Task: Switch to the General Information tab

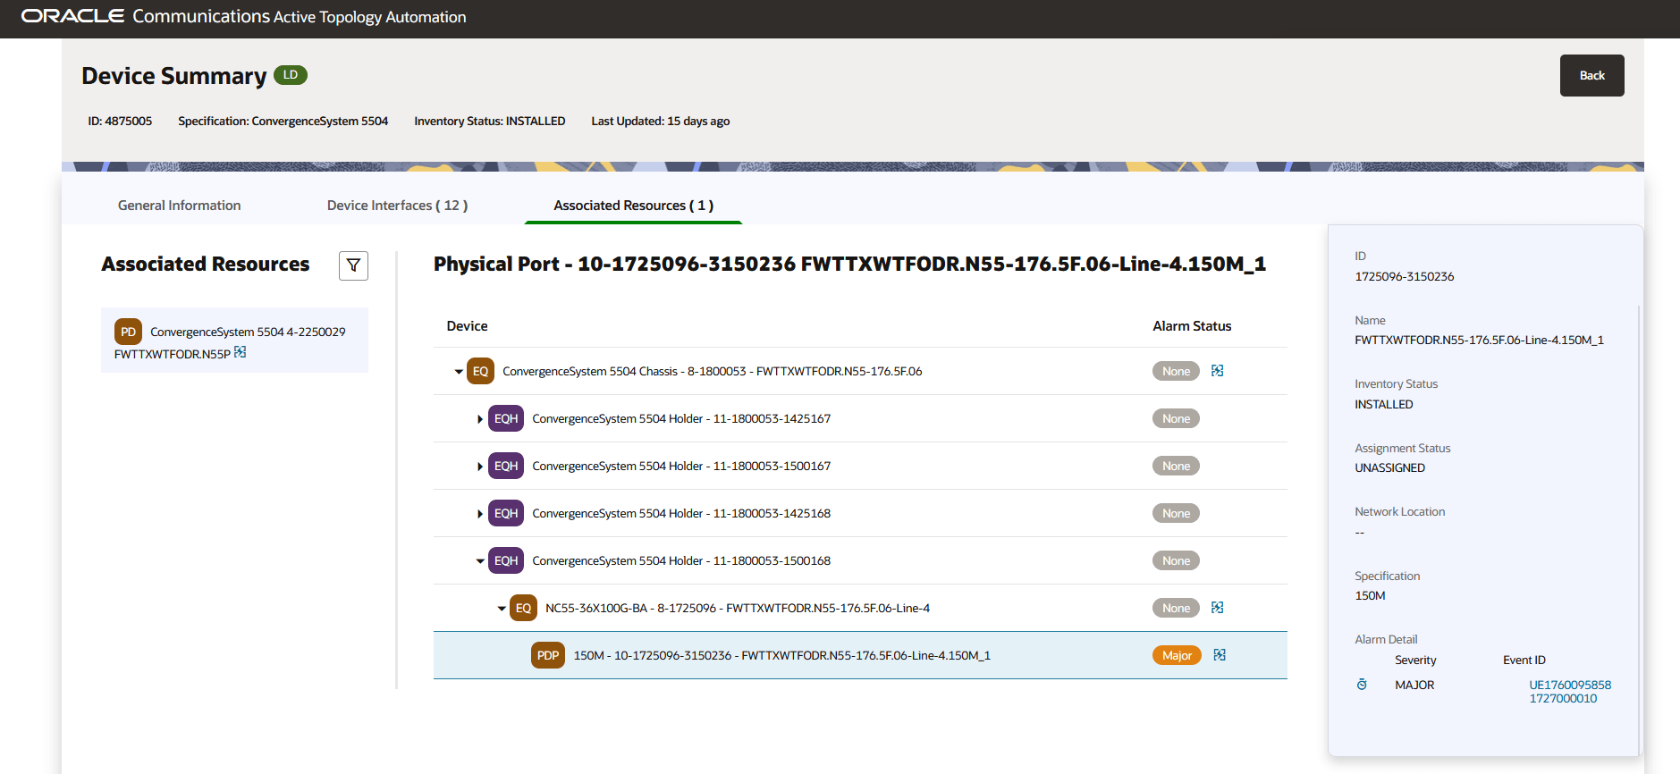Action: pos(179,206)
